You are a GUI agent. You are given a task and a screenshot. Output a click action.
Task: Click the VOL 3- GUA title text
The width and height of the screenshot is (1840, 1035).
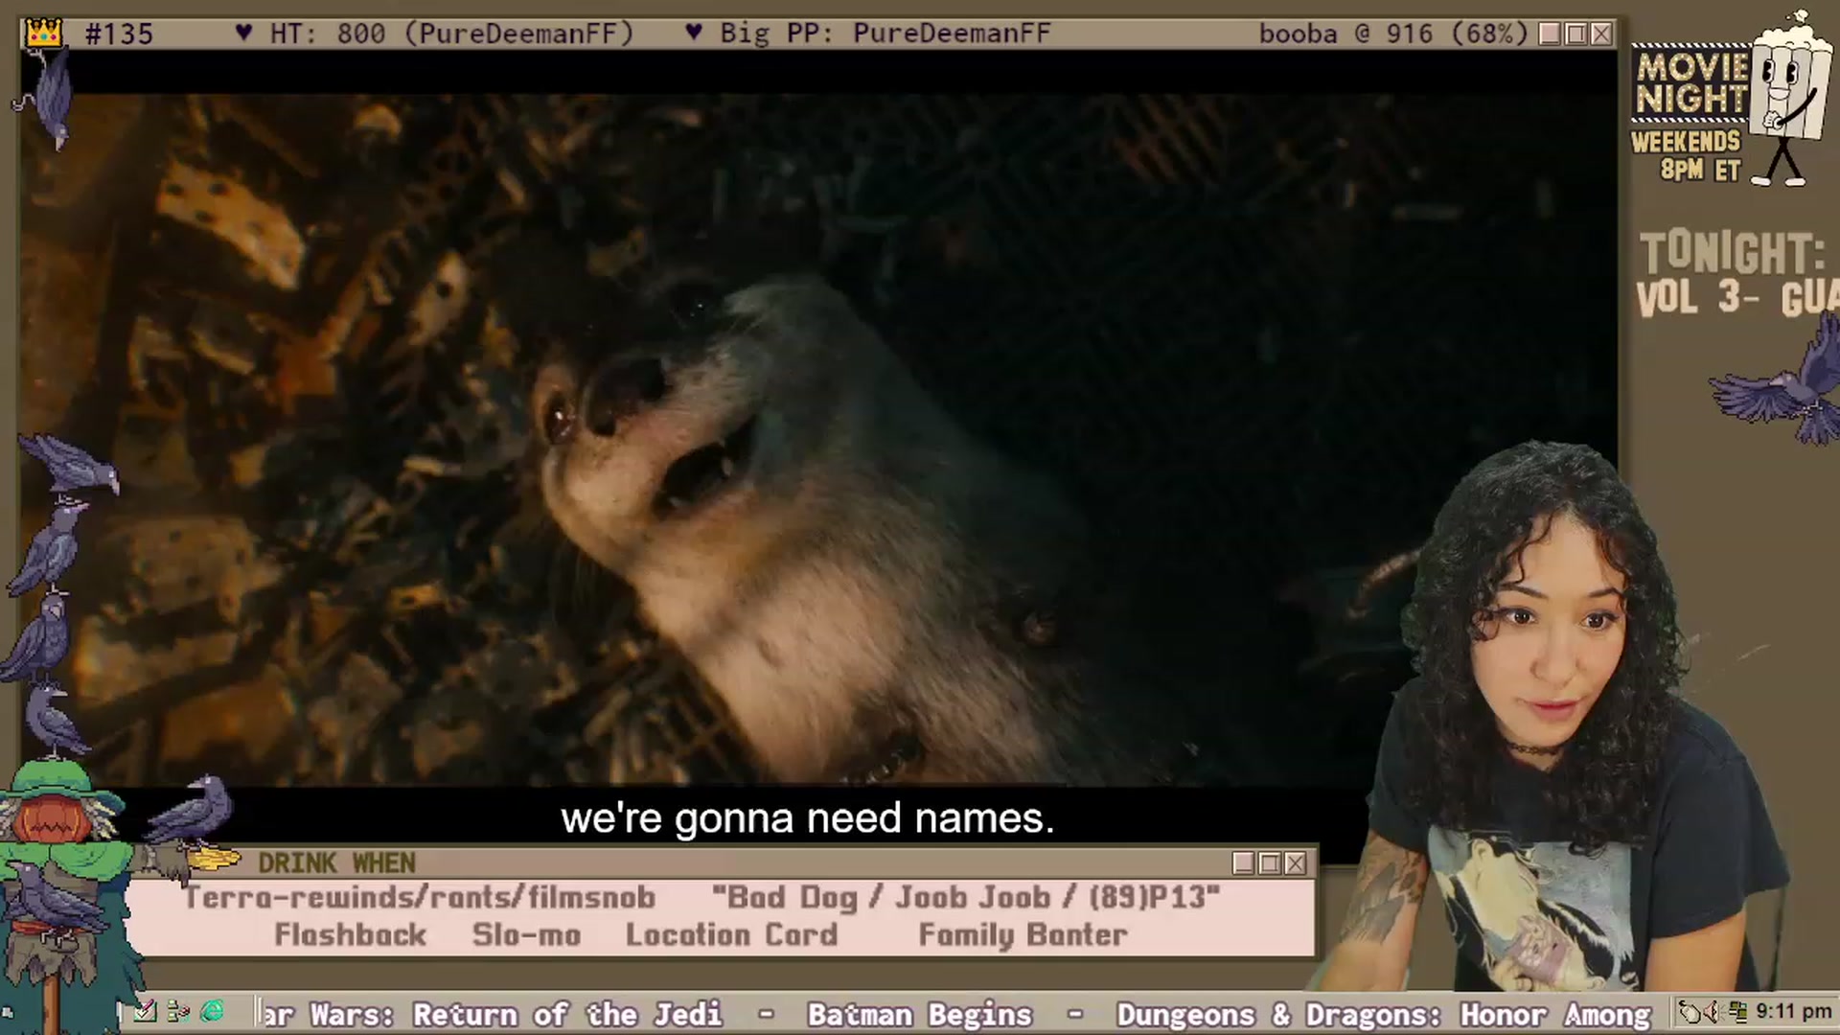tap(1737, 298)
